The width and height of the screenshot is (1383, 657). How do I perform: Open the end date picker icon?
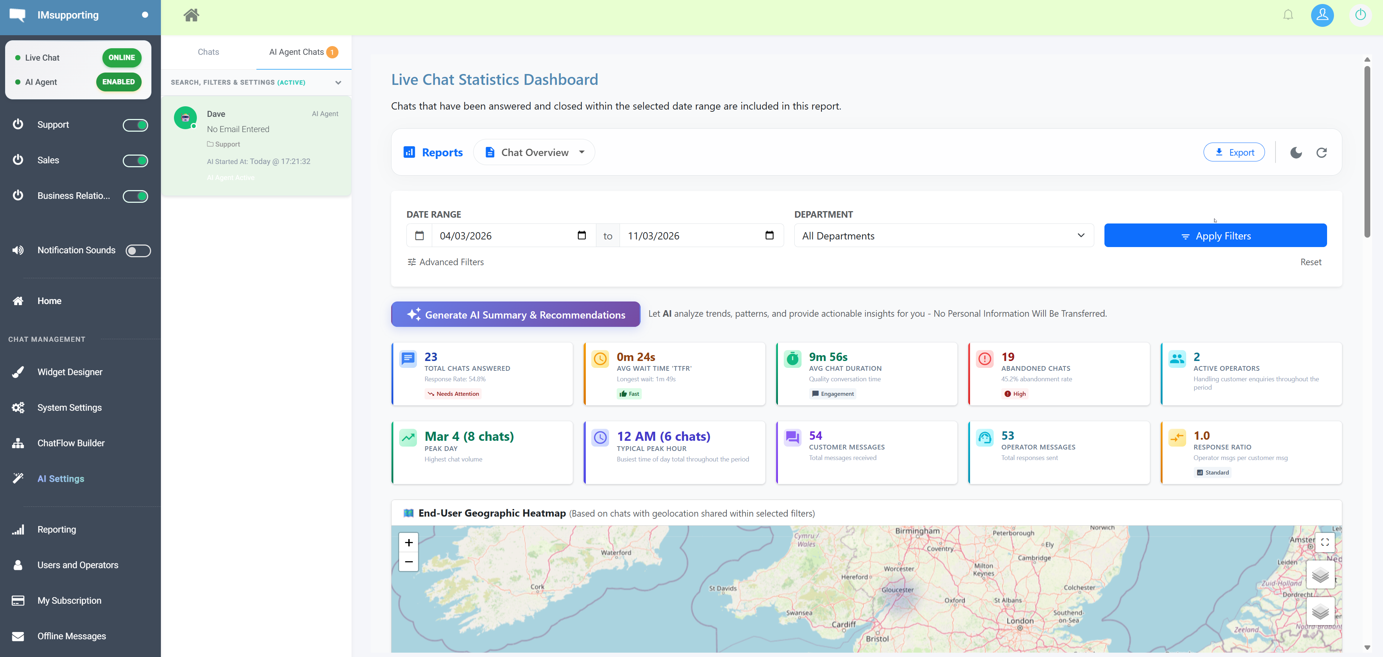pos(769,235)
